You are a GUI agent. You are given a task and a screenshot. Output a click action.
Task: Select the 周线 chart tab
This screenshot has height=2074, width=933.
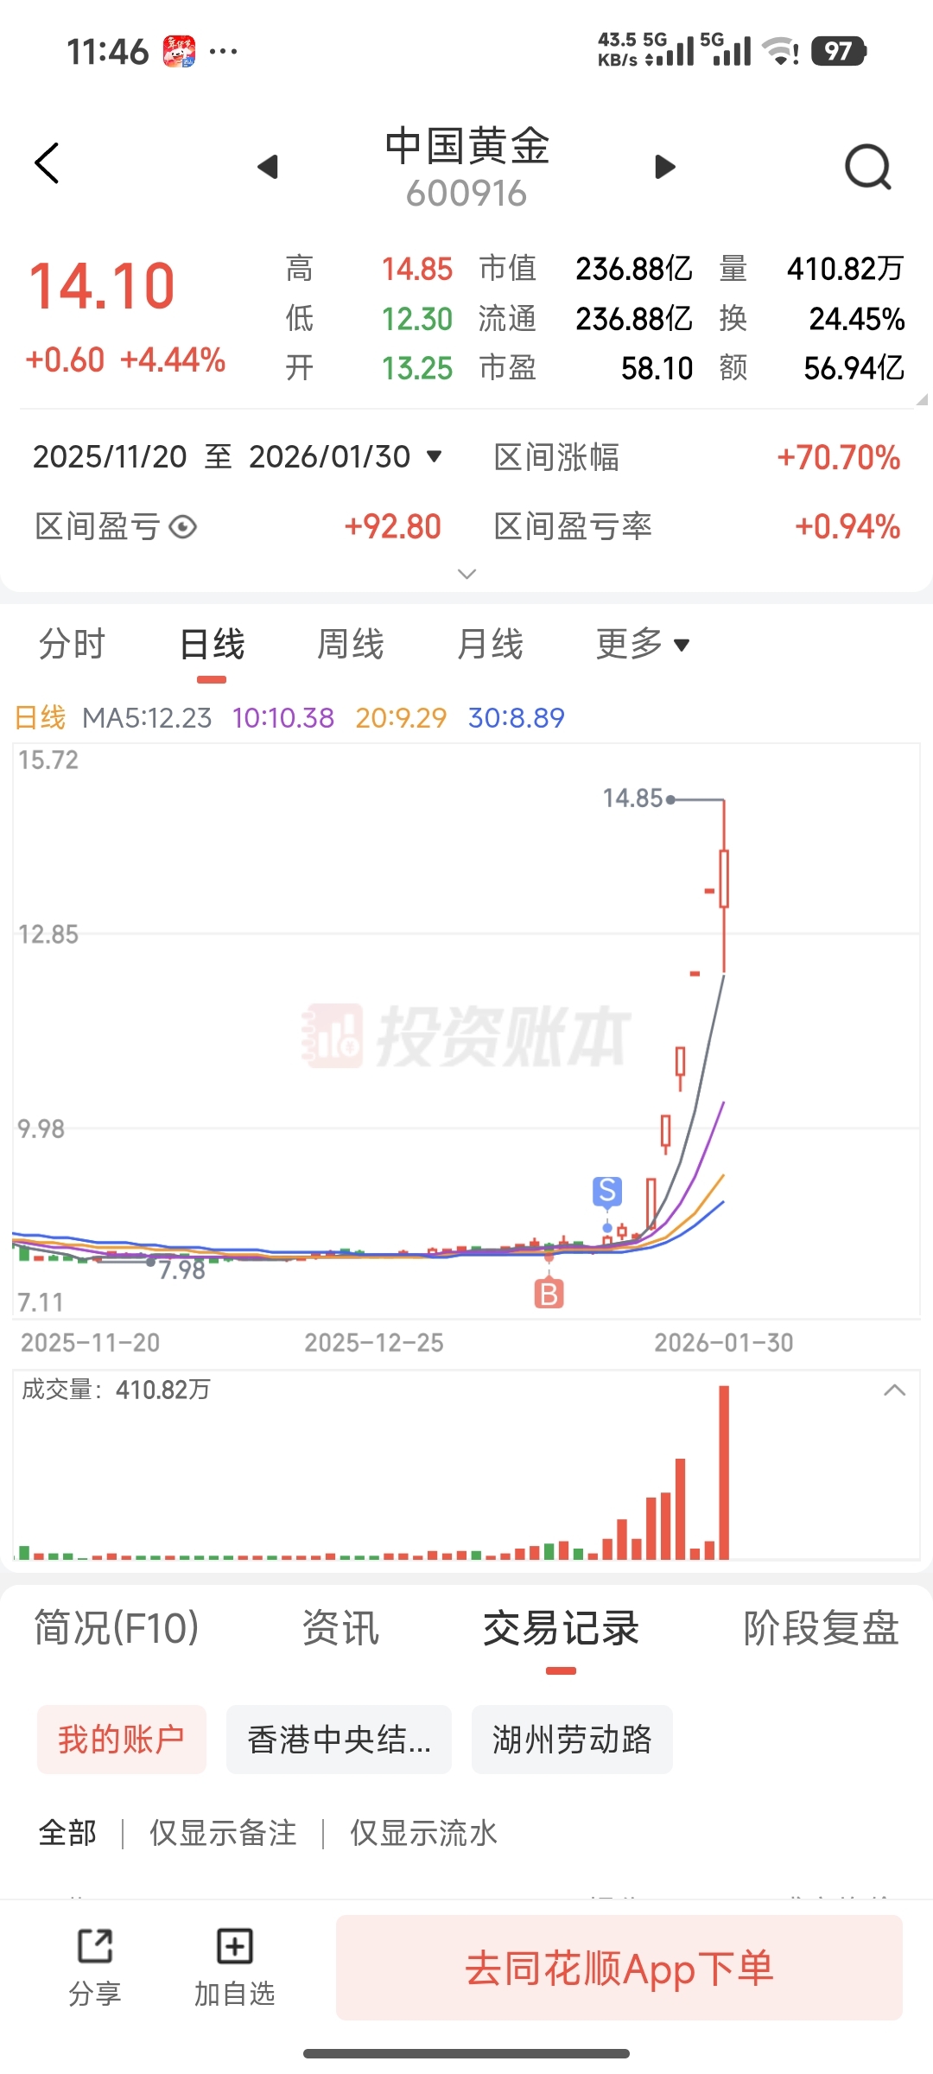click(x=350, y=644)
